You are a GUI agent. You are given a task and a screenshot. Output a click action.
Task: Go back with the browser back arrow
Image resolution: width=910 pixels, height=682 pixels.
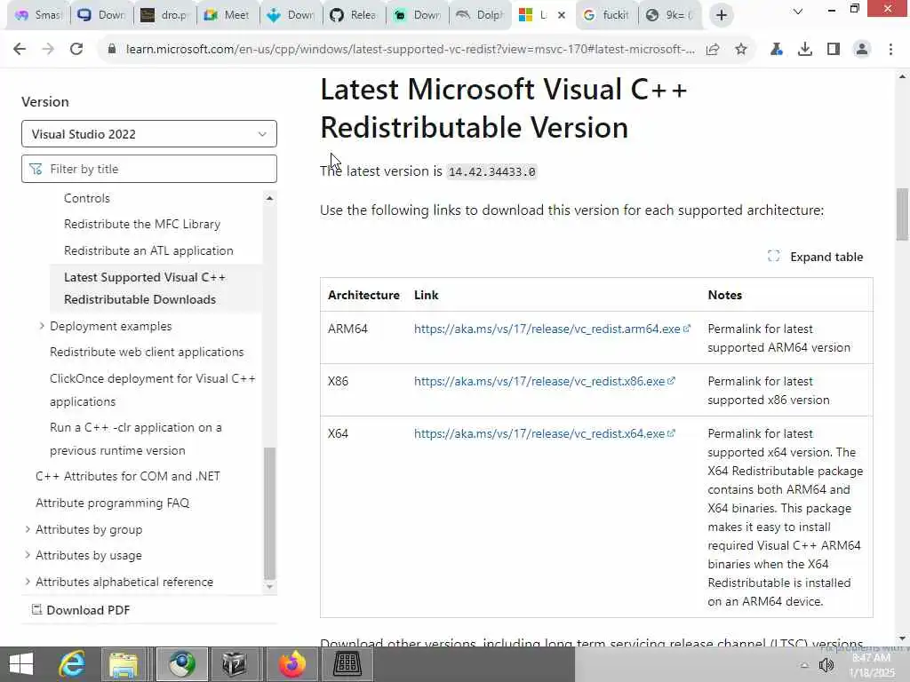20,50
